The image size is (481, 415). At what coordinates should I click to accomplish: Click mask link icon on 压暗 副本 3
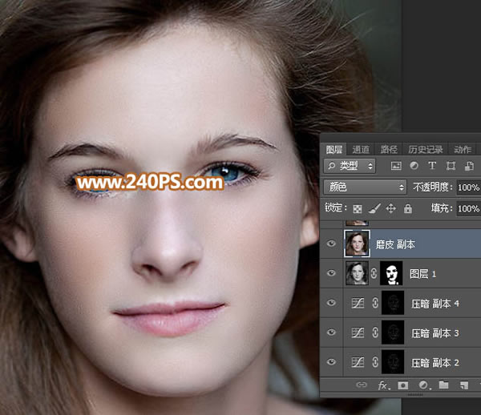[x=375, y=332]
